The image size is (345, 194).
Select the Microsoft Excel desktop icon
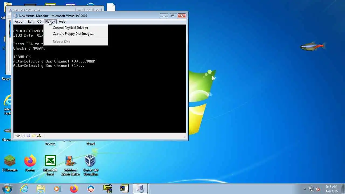pos(50,165)
